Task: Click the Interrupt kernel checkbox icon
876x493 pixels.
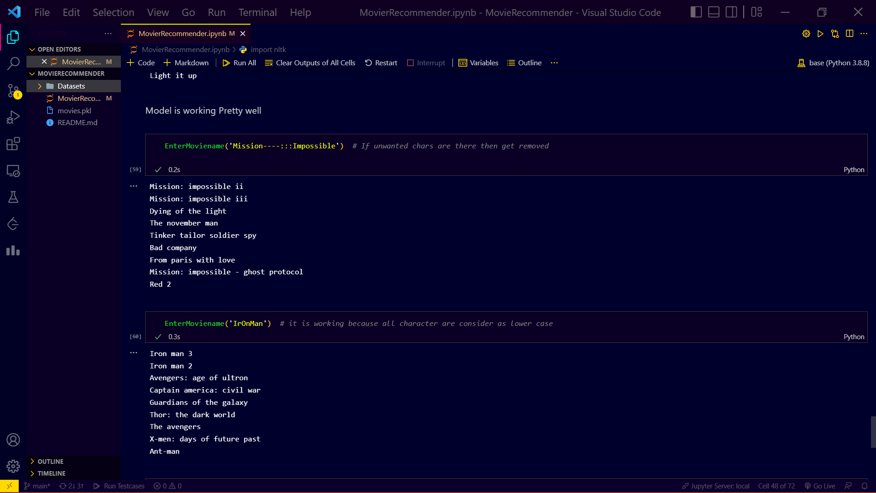Action: coord(410,63)
